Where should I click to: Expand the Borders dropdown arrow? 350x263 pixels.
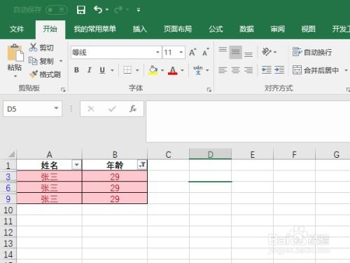pos(137,70)
